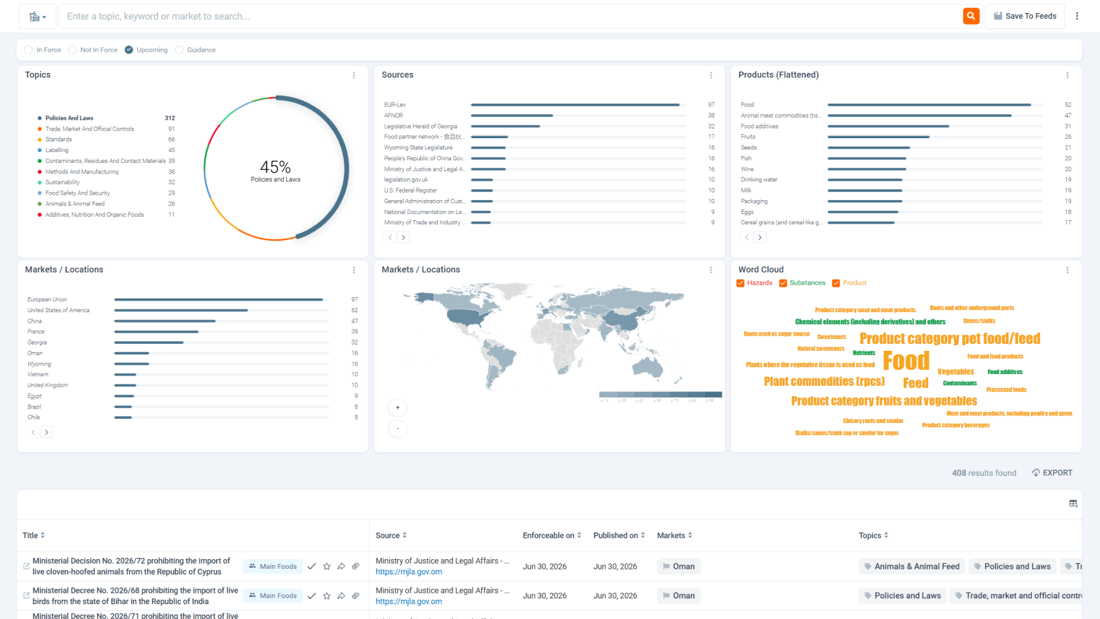Type in the topic search field
This screenshot has width=1100, height=619.
point(509,16)
